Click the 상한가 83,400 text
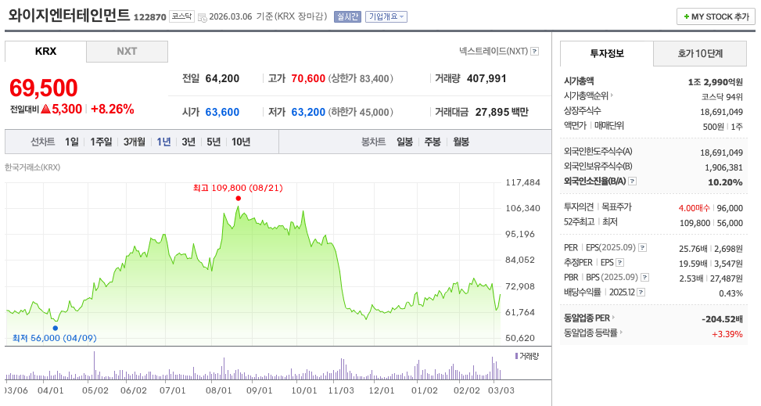The height and width of the screenshot is (406, 761). (x=361, y=79)
